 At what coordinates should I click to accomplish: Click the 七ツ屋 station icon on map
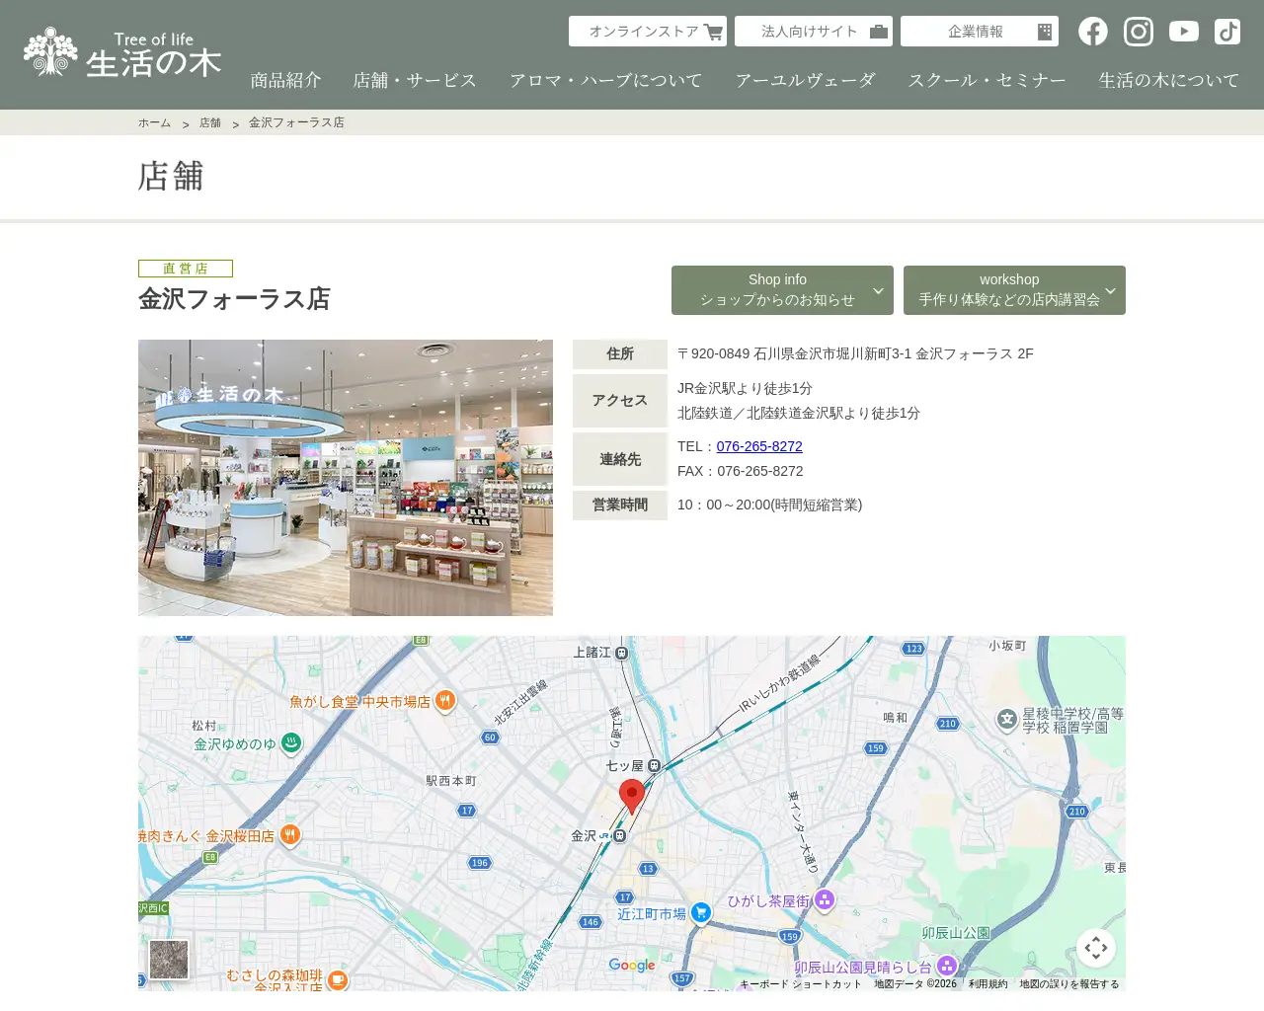pos(654,765)
